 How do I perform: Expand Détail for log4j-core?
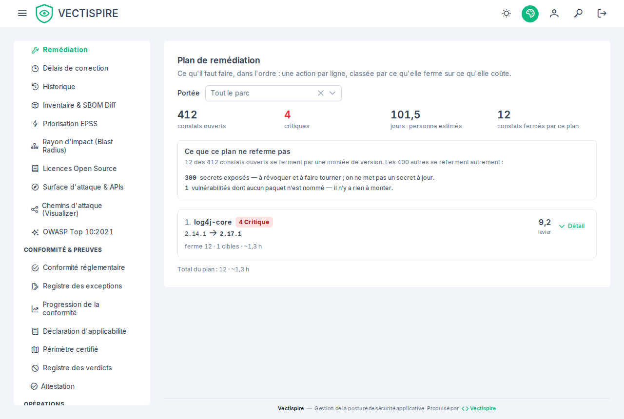pyautogui.click(x=572, y=226)
